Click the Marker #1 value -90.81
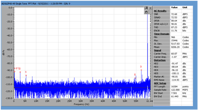The image size is (198, 110). click(174, 77)
